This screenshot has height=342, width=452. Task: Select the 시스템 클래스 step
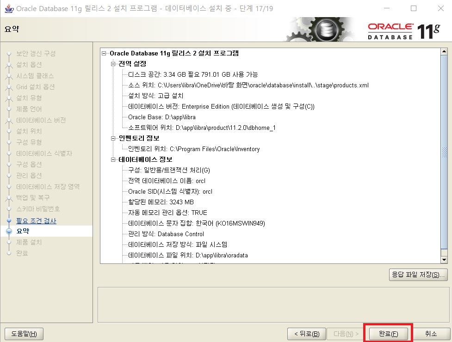point(35,76)
